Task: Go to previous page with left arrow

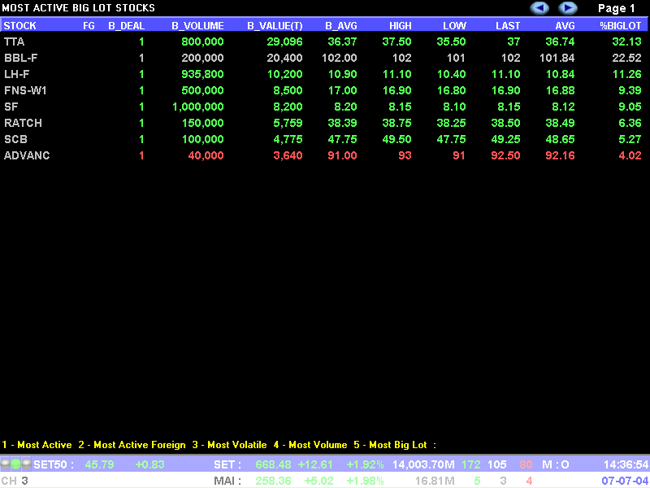Action: coord(539,8)
